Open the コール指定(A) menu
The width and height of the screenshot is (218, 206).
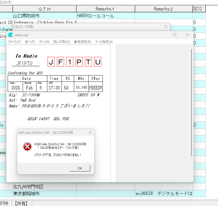point(104,42)
